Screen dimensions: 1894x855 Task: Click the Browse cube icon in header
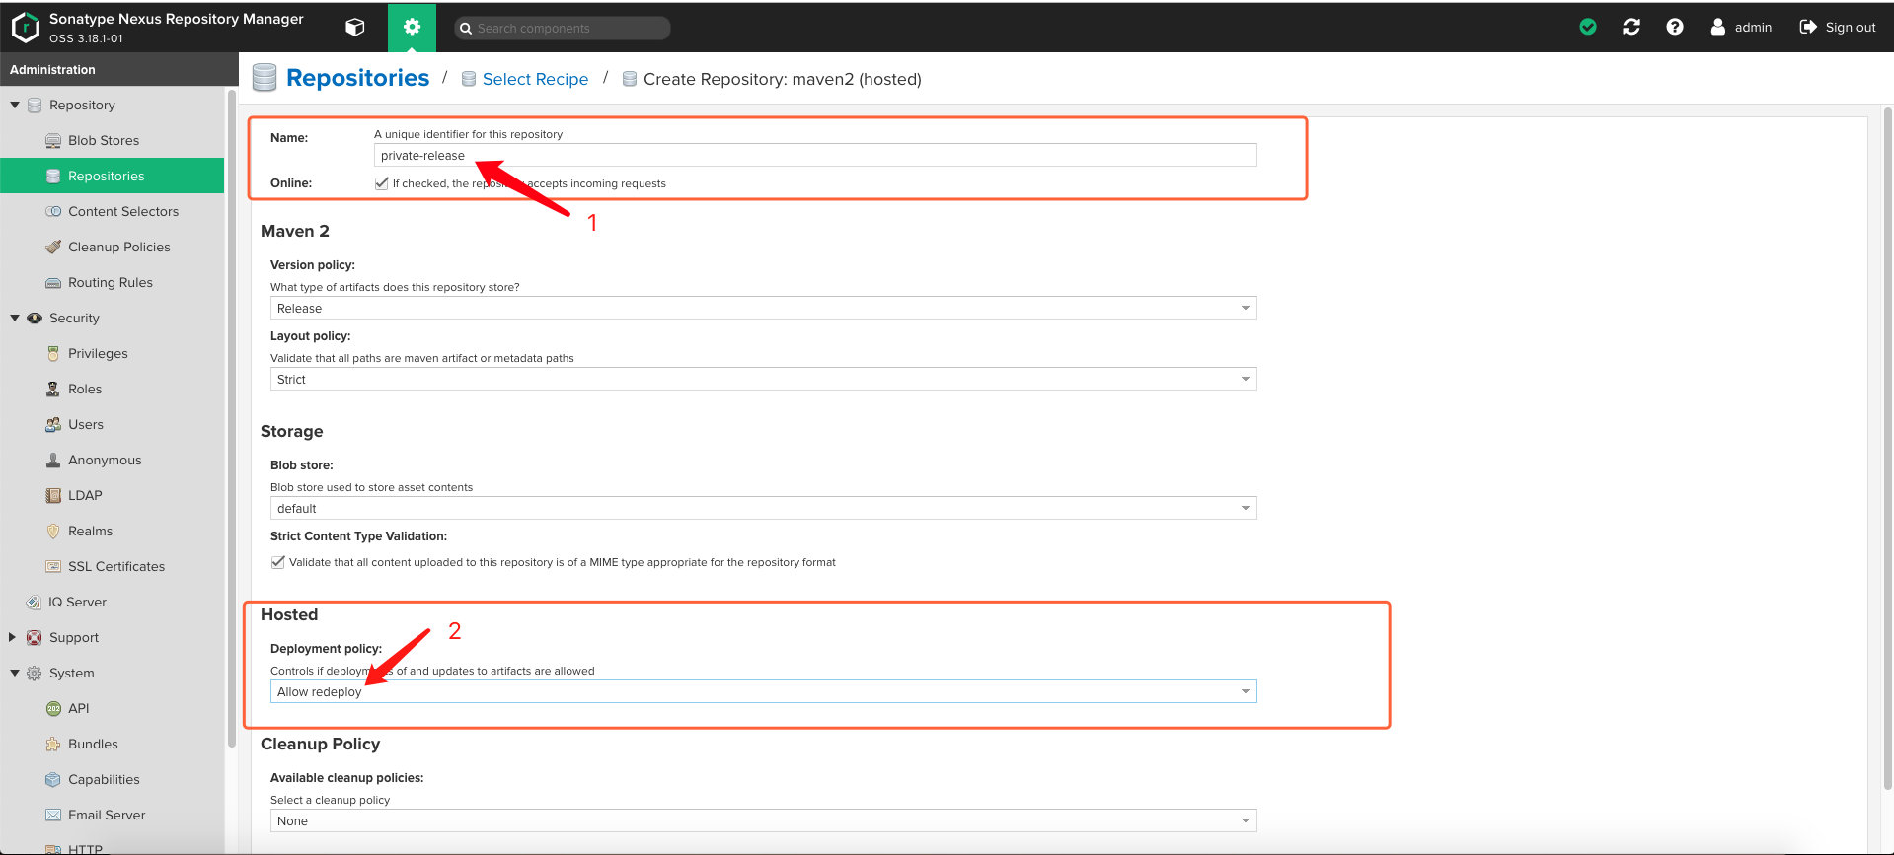355,28
